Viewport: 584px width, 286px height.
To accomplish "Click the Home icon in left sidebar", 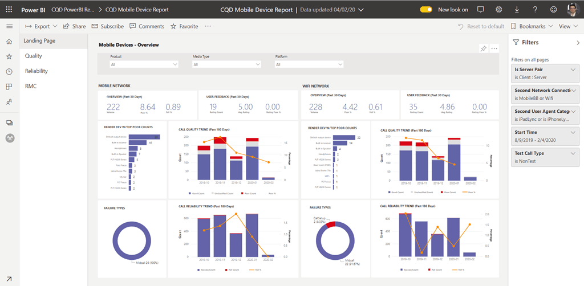I will point(9,42).
